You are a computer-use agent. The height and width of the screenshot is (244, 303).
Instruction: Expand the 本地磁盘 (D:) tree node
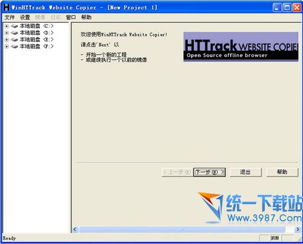click(7, 33)
